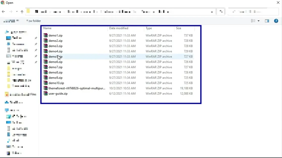Click the file name demo9.zip
282x158 pixels.
pos(55,78)
